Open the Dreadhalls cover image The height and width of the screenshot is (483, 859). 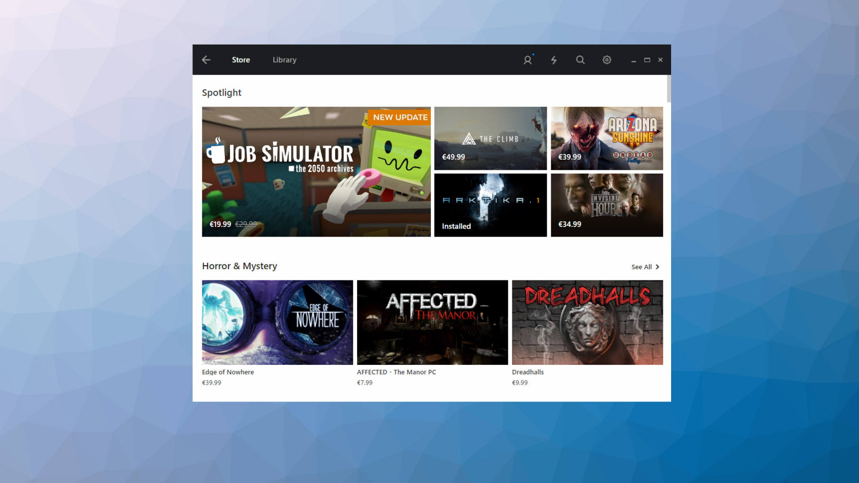pyautogui.click(x=587, y=322)
